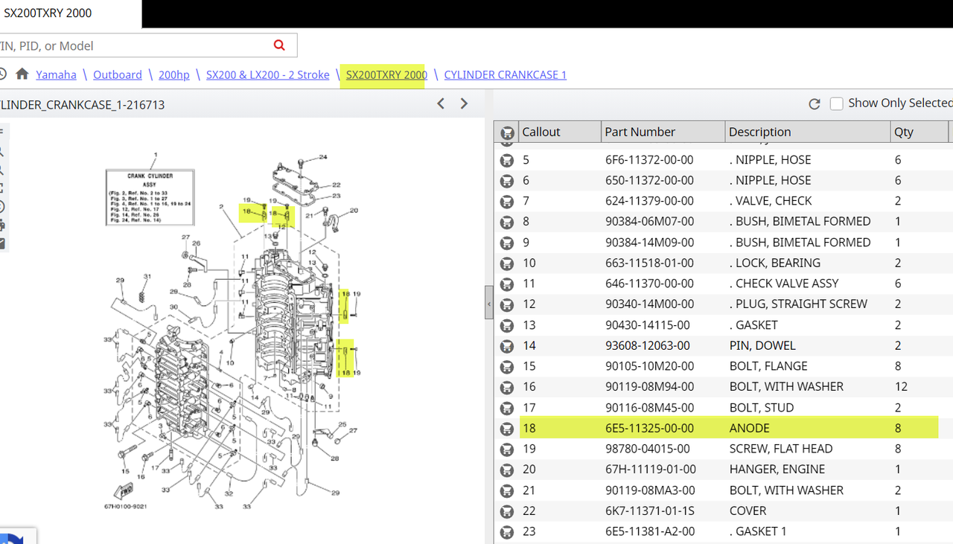Add callout 19 flat head screw to cart
Viewport: 953px width, 544px height.
(x=507, y=449)
